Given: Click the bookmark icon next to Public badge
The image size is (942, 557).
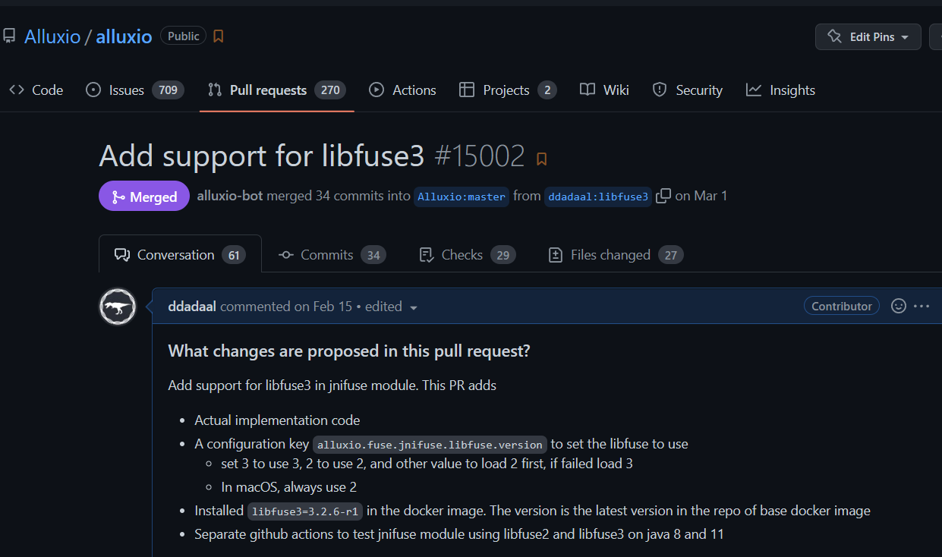Looking at the screenshot, I should pos(219,36).
